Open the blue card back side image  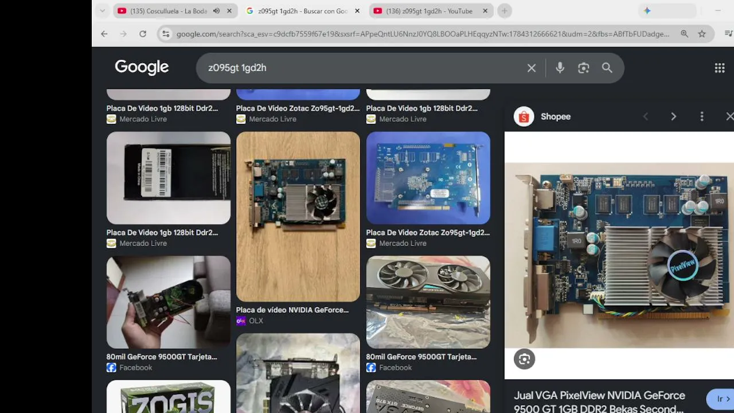point(428,178)
